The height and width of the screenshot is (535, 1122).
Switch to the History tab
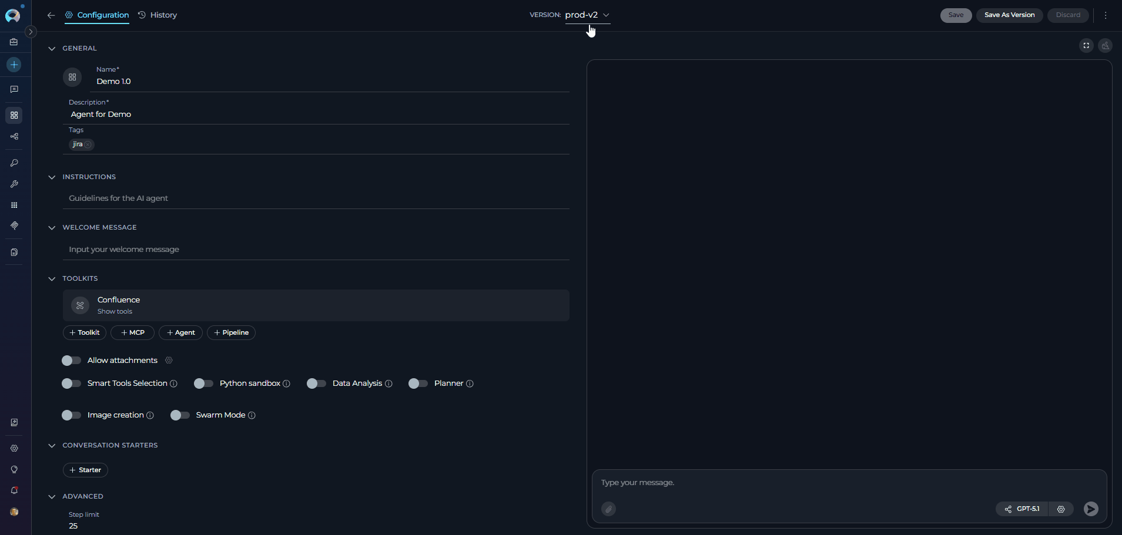point(158,15)
